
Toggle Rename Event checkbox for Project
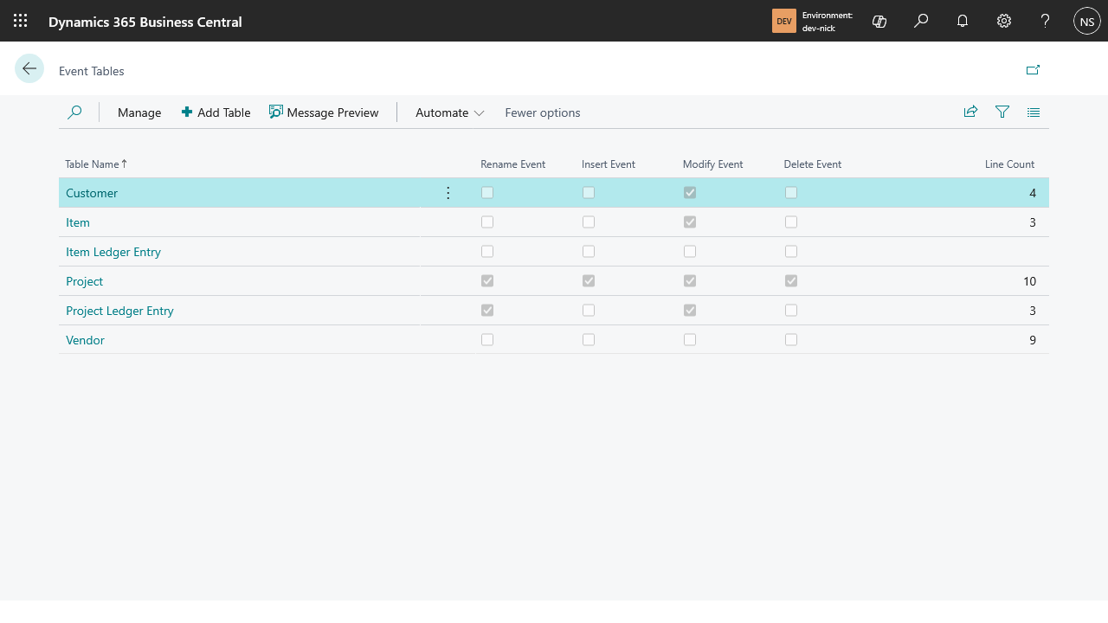coord(487,281)
